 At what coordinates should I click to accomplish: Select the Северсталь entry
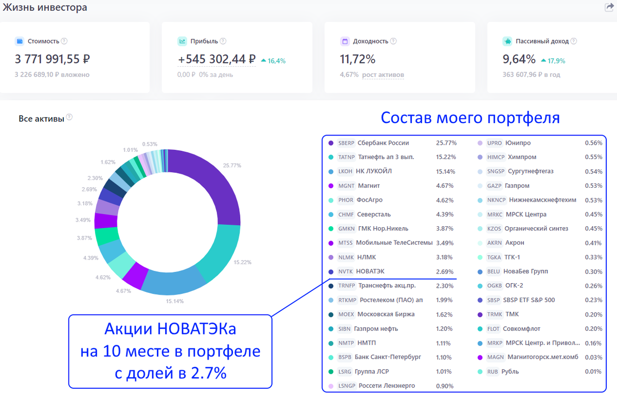(x=374, y=214)
